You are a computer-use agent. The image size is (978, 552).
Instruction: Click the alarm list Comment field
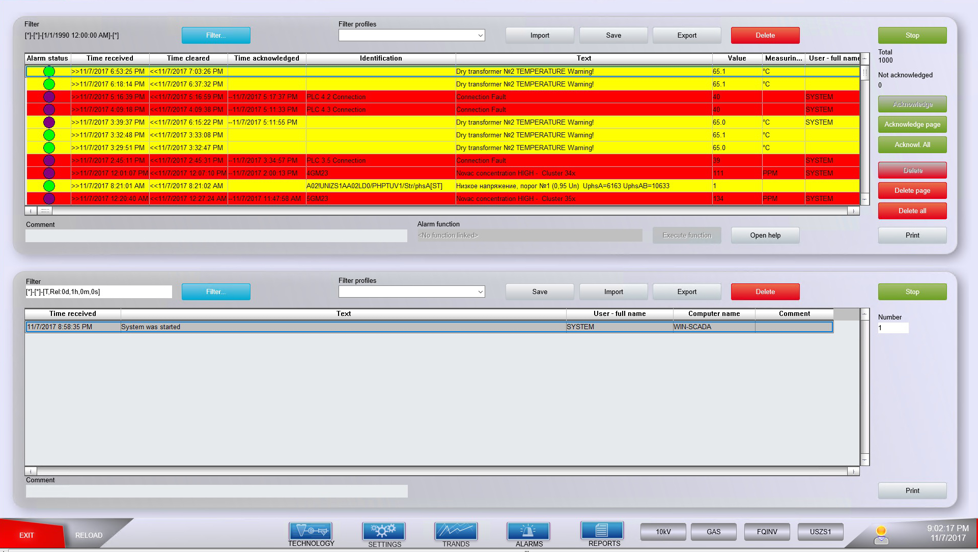[216, 236]
